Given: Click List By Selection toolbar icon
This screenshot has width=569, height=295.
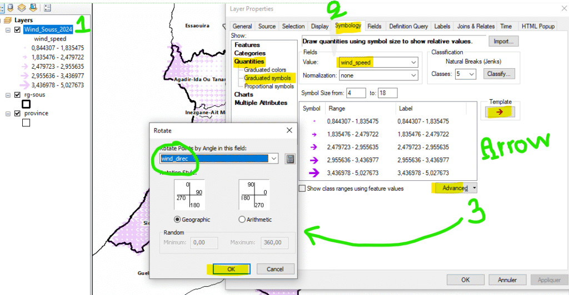Looking at the screenshot, I should 33,8.
